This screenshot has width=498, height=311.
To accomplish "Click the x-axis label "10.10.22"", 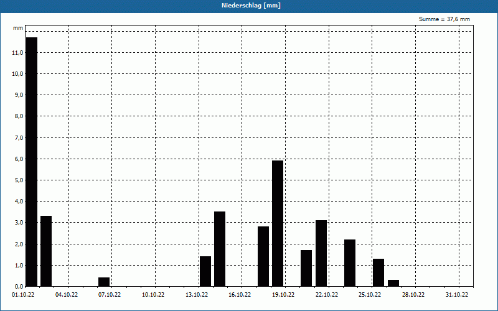I will coord(153,295).
